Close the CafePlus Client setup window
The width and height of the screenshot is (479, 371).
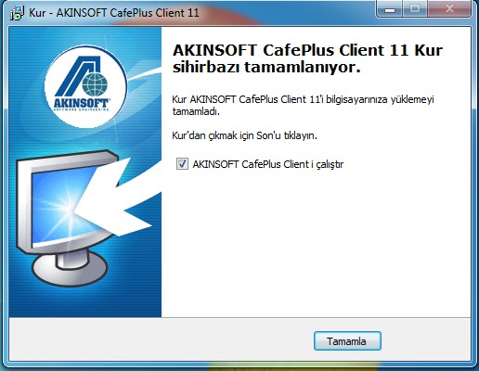(449, 9)
